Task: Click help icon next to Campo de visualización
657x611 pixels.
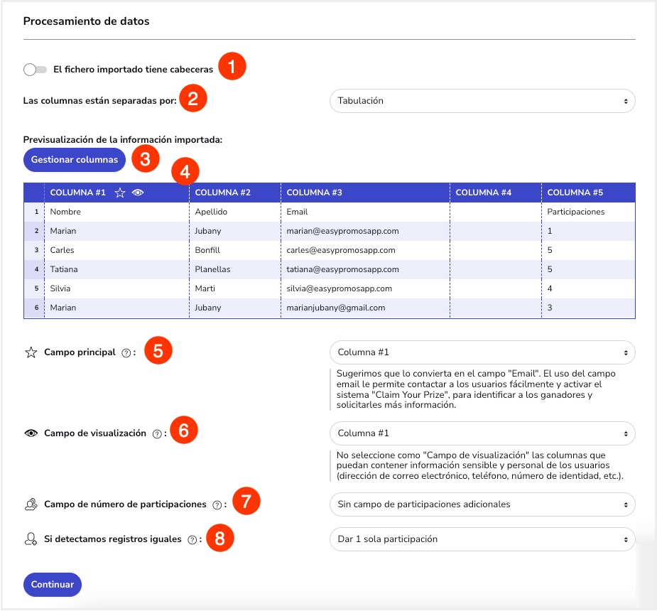Action: pyautogui.click(x=157, y=434)
